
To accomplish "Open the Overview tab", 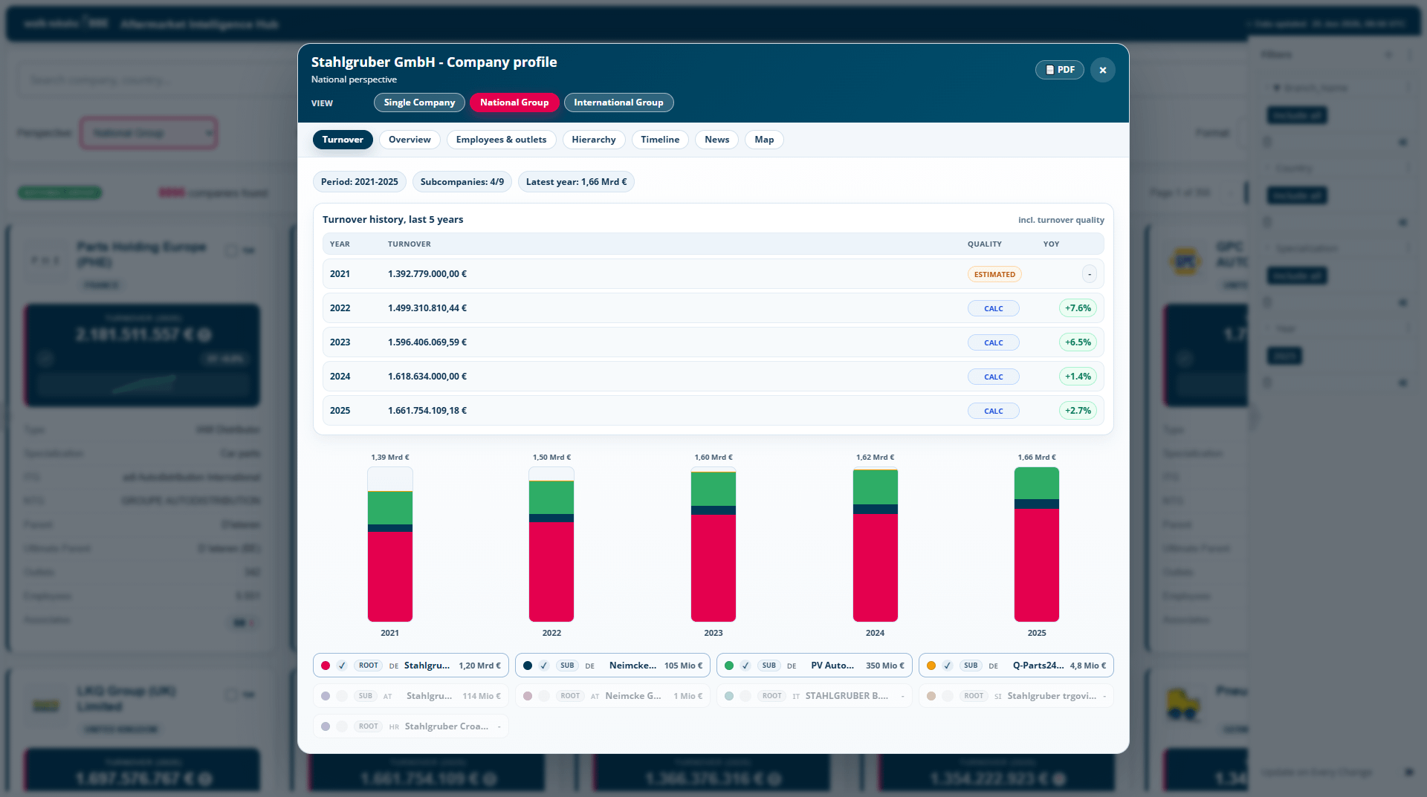I will pos(410,140).
